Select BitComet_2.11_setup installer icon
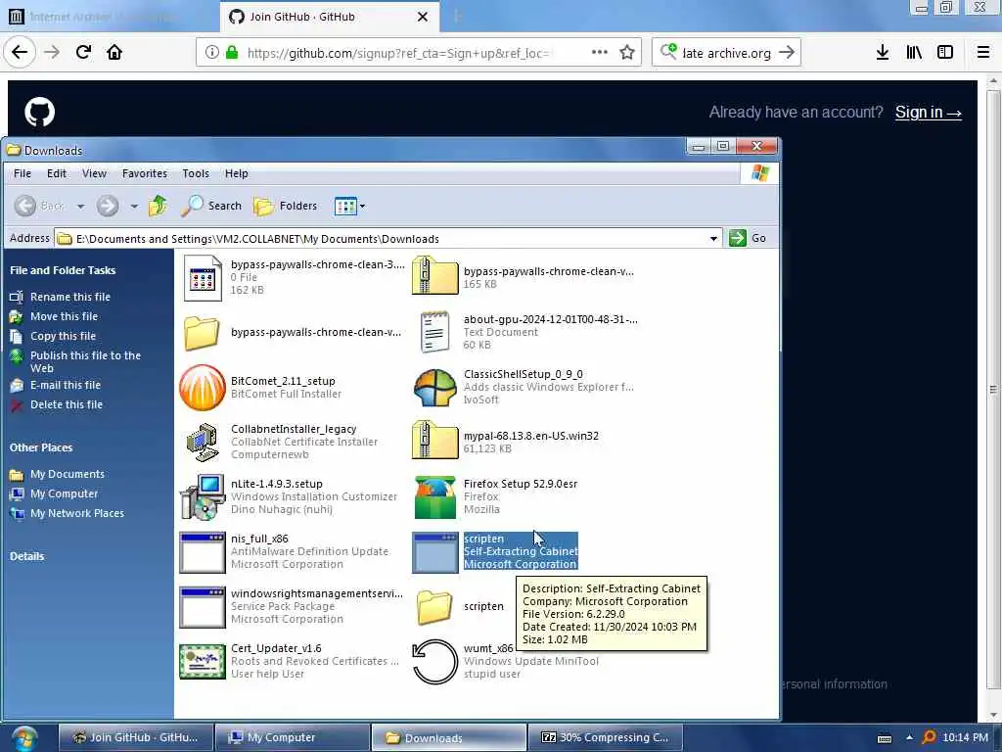Image resolution: width=1002 pixels, height=752 pixels. coord(203,388)
